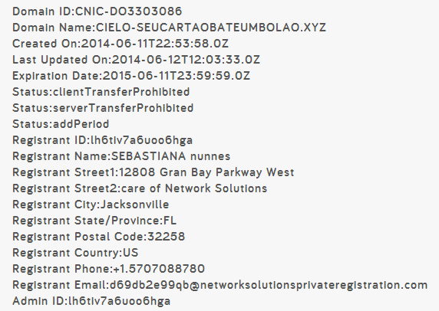The image size is (439, 311).
Task: Click the Domain ID line CNIC-DO3303086
Action: [97, 11]
